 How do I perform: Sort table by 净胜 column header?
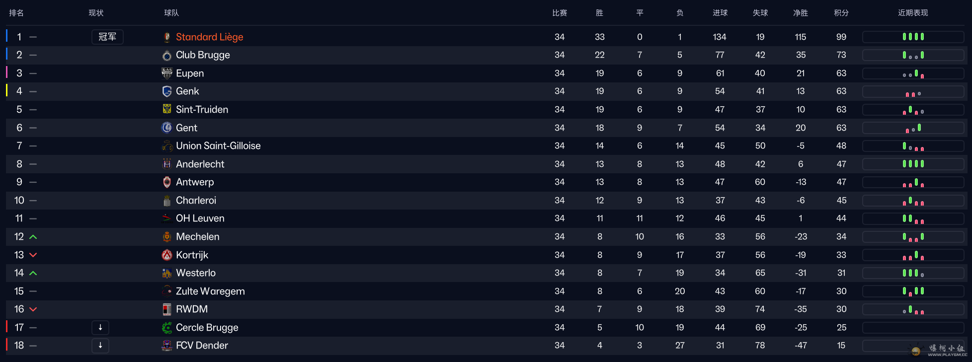click(x=800, y=13)
